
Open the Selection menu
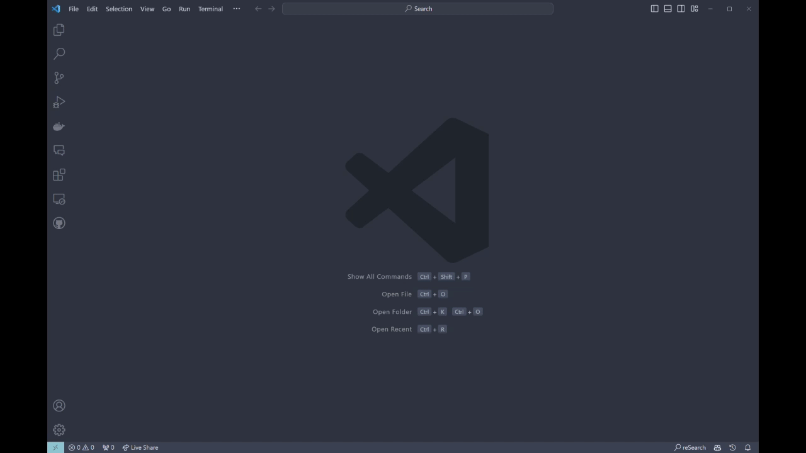click(119, 9)
